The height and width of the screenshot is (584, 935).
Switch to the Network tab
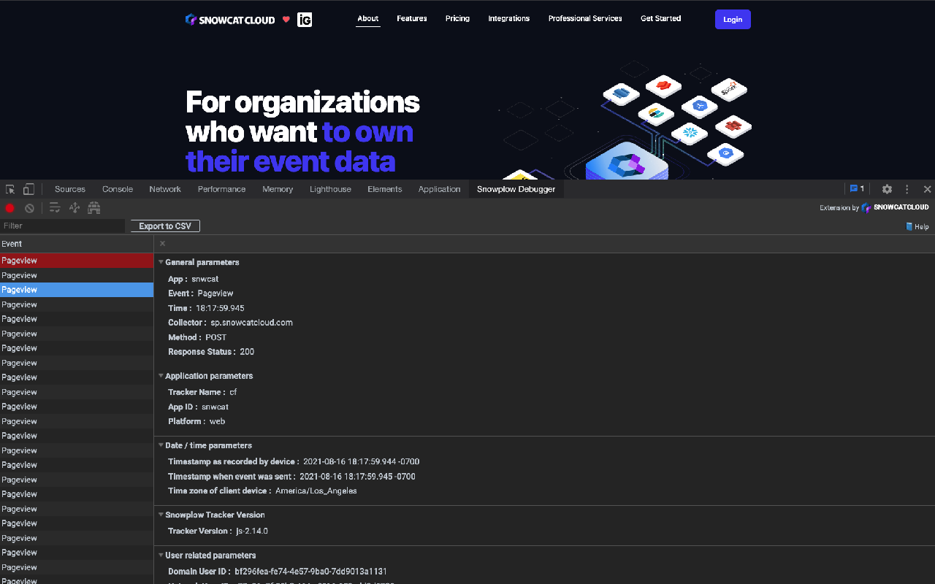pyautogui.click(x=165, y=188)
